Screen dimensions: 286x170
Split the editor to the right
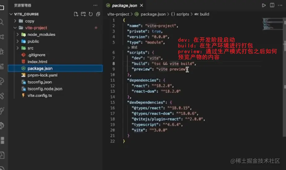272,5
